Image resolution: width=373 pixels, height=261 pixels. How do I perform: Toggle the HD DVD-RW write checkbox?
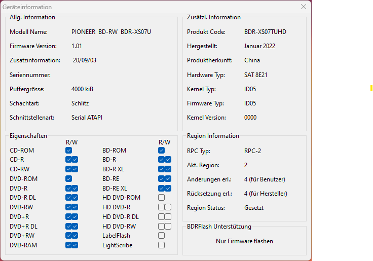(168, 226)
